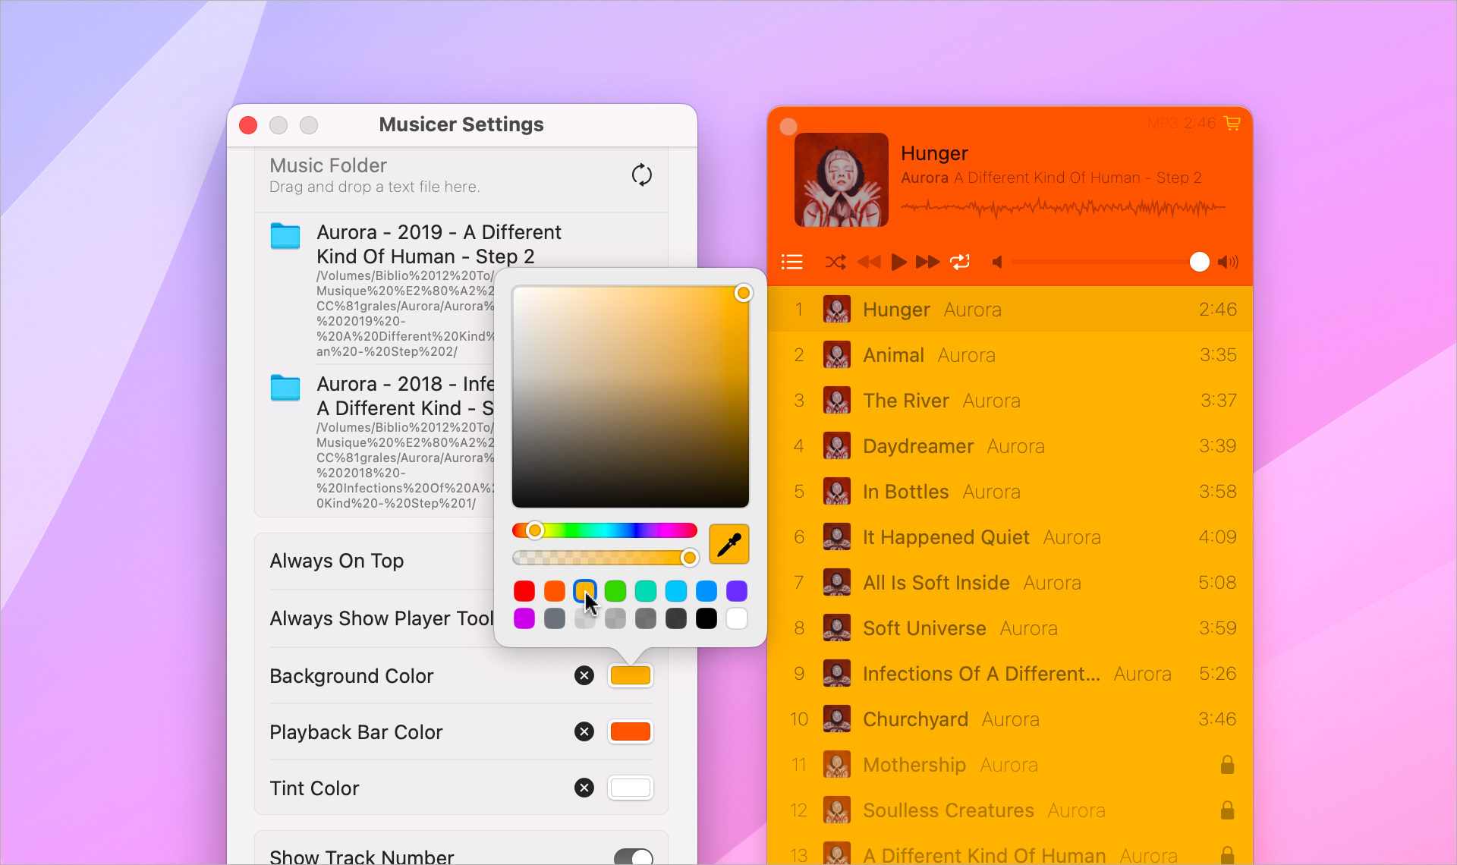
Task: Choose the green preset swatch
Action: point(615,590)
